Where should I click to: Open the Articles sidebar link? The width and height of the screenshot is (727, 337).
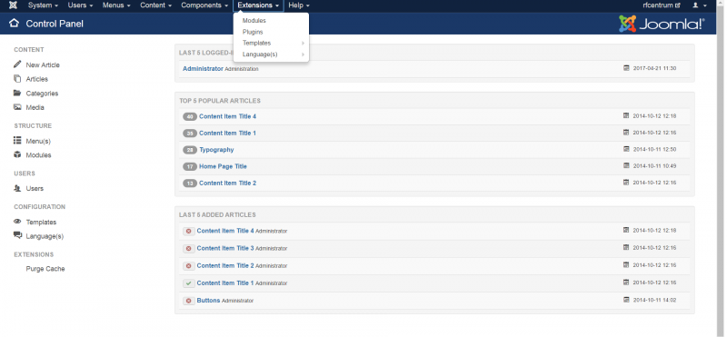(37, 79)
